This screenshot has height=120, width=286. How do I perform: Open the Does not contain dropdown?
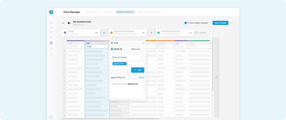(x=128, y=57)
